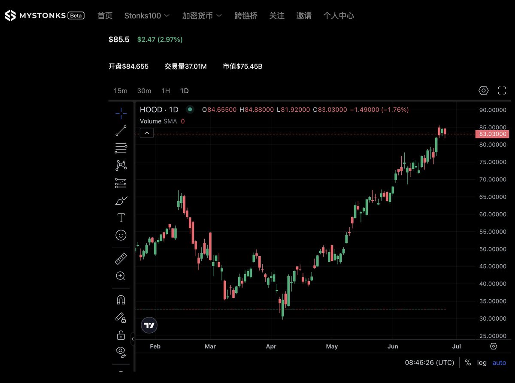Select the ruler measure tool

[121, 259]
